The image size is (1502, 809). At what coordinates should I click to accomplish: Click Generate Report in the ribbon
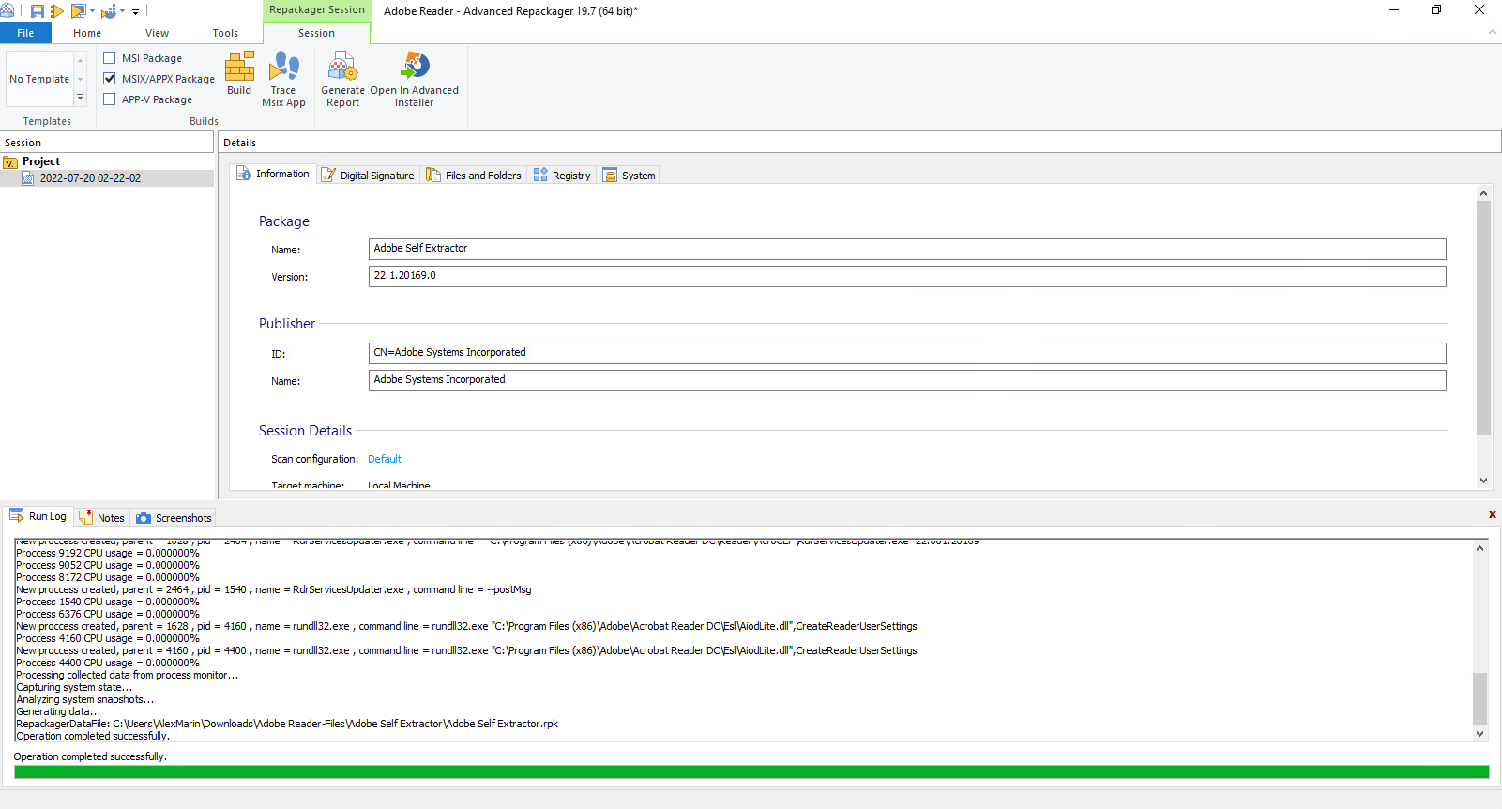coord(342,80)
